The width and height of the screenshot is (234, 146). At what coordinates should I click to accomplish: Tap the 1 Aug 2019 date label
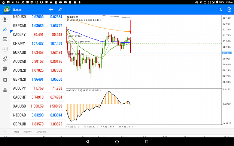pos(73,127)
